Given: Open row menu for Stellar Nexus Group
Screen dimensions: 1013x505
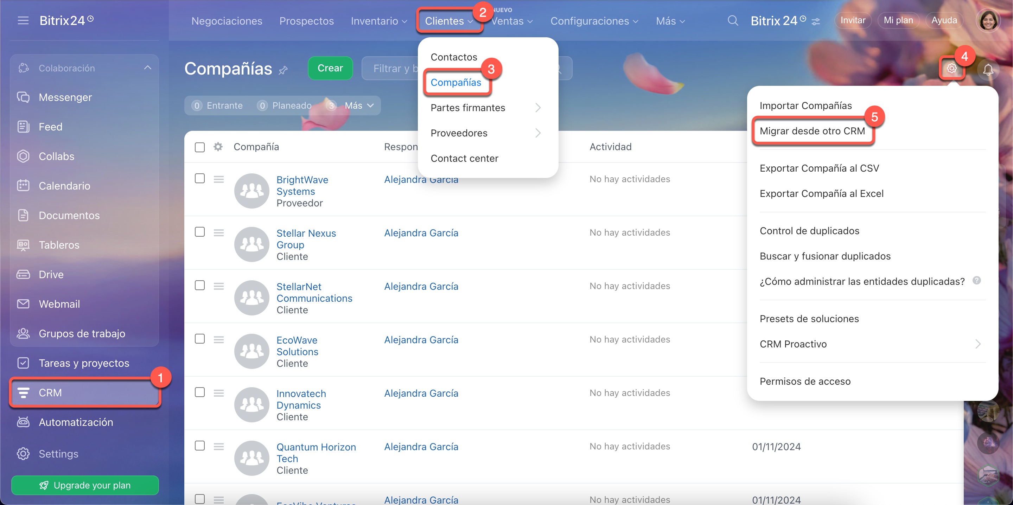Looking at the screenshot, I should click(x=219, y=233).
